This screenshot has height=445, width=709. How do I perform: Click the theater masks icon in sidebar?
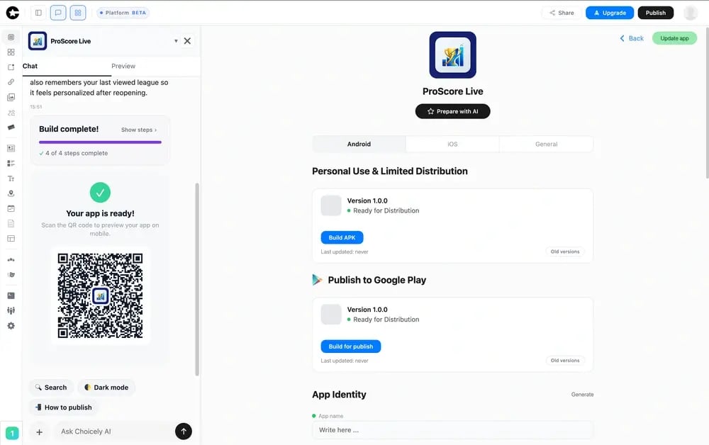tap(11, 274)
